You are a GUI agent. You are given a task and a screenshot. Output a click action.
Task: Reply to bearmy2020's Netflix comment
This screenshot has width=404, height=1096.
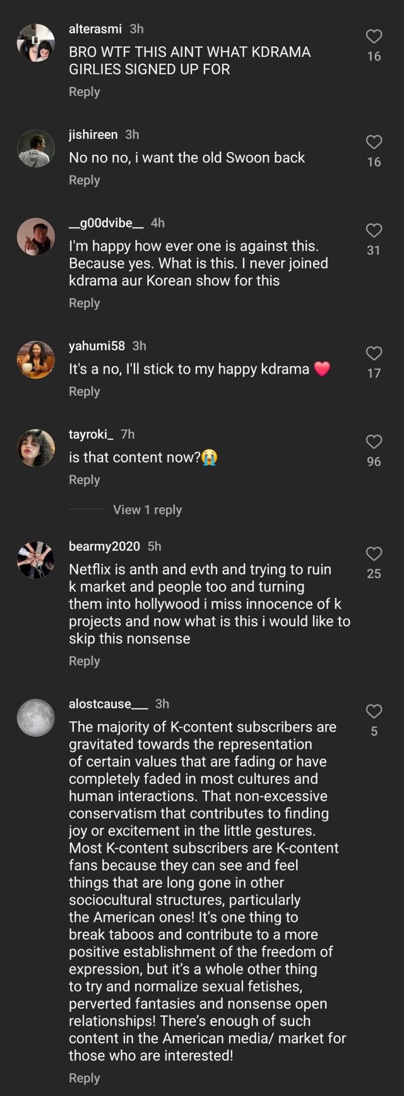click(84, 661)
